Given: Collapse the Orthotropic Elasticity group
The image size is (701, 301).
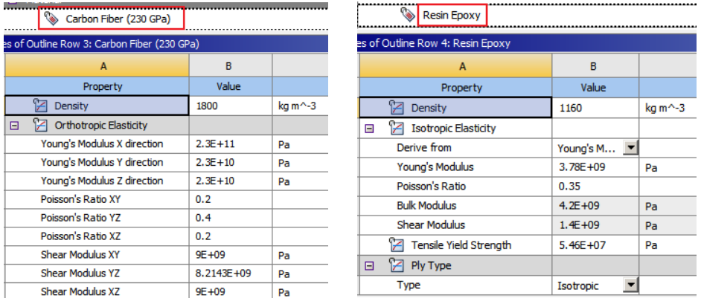Looking at the screenshot, I should coord(14,126).
